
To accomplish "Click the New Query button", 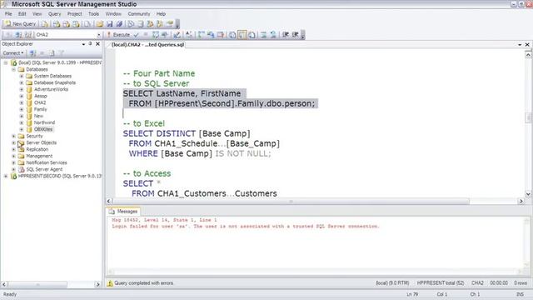I will (x=20, y=24).
